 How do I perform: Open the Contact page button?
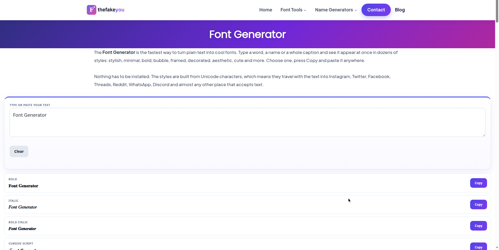tap(376, 10)
